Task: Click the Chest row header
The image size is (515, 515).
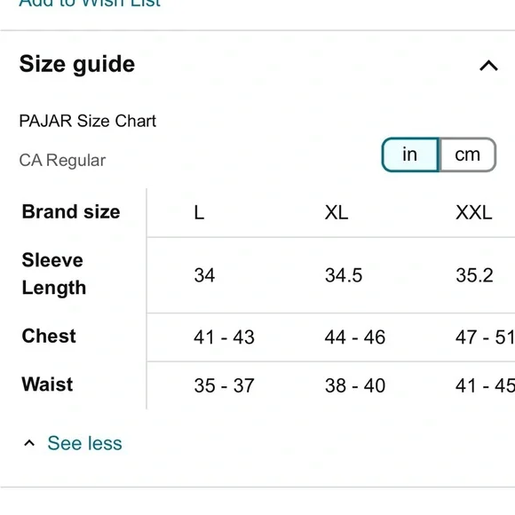Action: (x=49, y=336)
